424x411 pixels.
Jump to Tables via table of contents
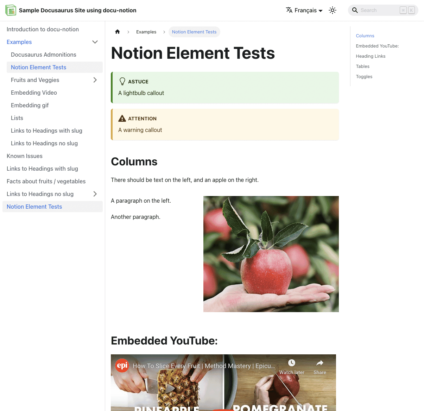(x=362, y=66)
